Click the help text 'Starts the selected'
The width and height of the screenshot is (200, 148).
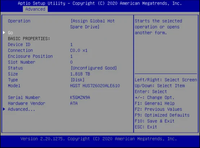click(x=158, y=21)
